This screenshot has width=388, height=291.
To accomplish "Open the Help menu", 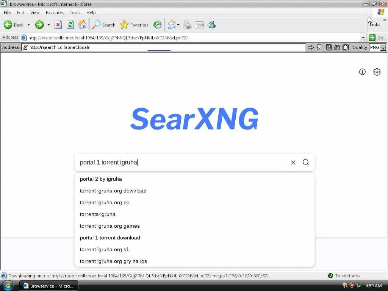I will (91, 13).
